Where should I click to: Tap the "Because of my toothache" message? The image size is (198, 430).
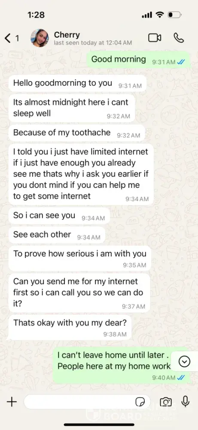(77, 133)
